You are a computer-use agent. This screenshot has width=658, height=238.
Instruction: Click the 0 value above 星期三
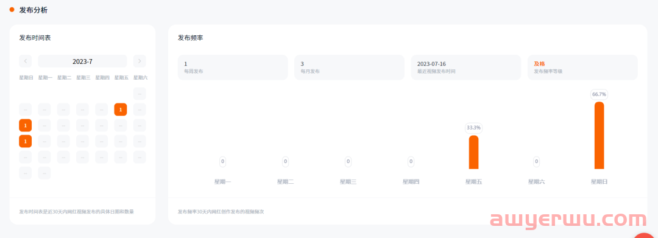[348, 161]
